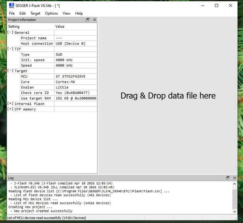Viewport: 243px width, 223px height.
Task: Open the Target menu
Action: point(35,13)
